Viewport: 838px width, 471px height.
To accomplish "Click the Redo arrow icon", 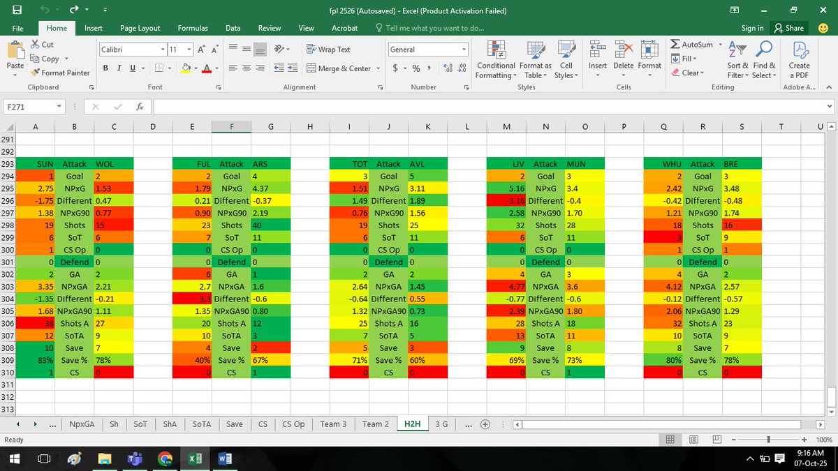I will point(74,10).
